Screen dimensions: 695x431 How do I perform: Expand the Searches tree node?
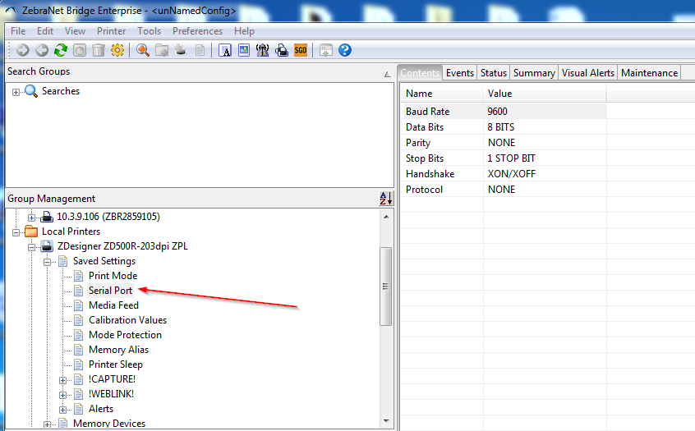tap(16, 92)
